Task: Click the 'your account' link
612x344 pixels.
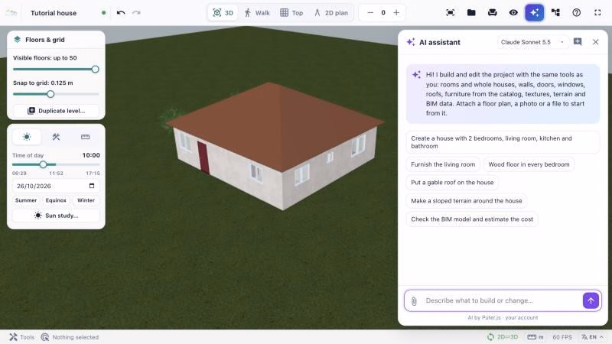Action: (x=522, y=317)
